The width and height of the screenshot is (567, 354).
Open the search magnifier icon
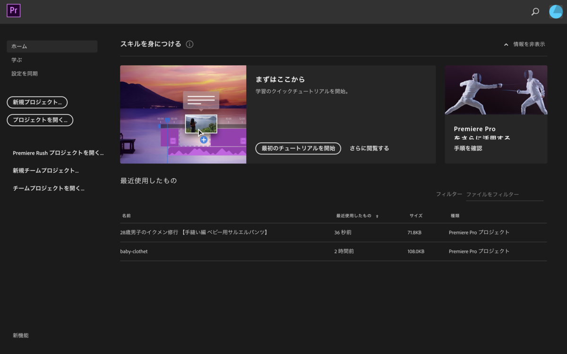coord(535,12)
